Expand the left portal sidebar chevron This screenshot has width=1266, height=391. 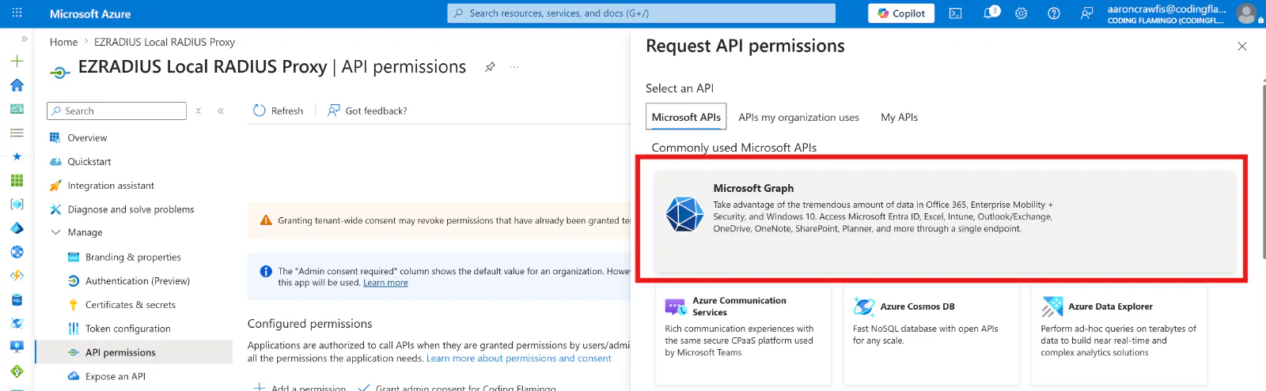coord(25,38)
